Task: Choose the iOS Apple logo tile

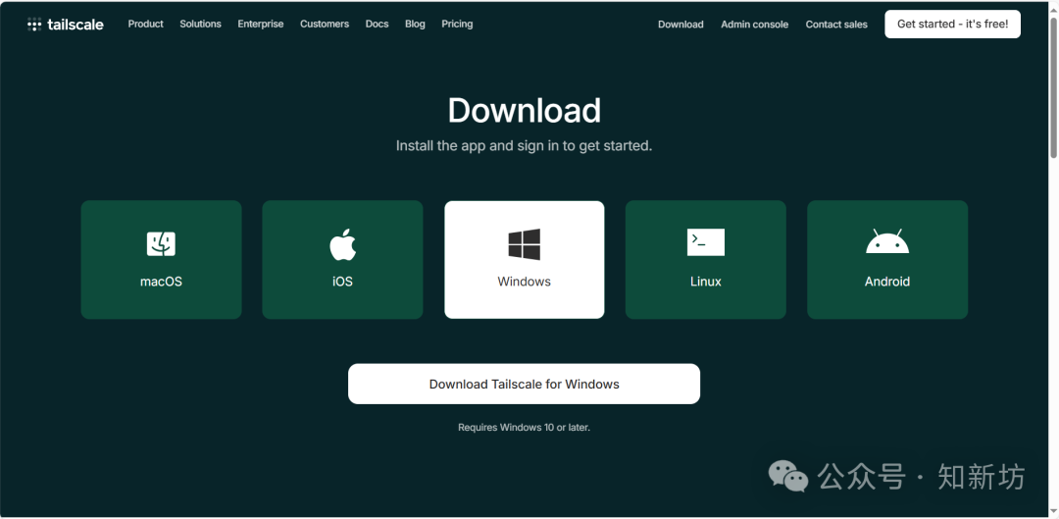Action: click(x=342, y=260)
